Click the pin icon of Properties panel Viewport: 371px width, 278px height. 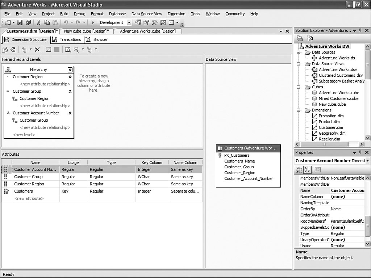tap(360, 152)
